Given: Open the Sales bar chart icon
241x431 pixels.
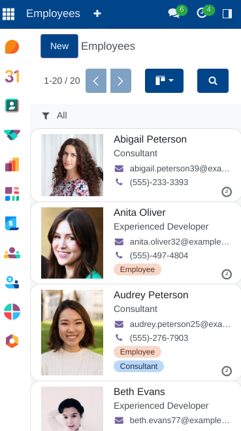Looking at the screenshot, I should click(x=12, y=164).
